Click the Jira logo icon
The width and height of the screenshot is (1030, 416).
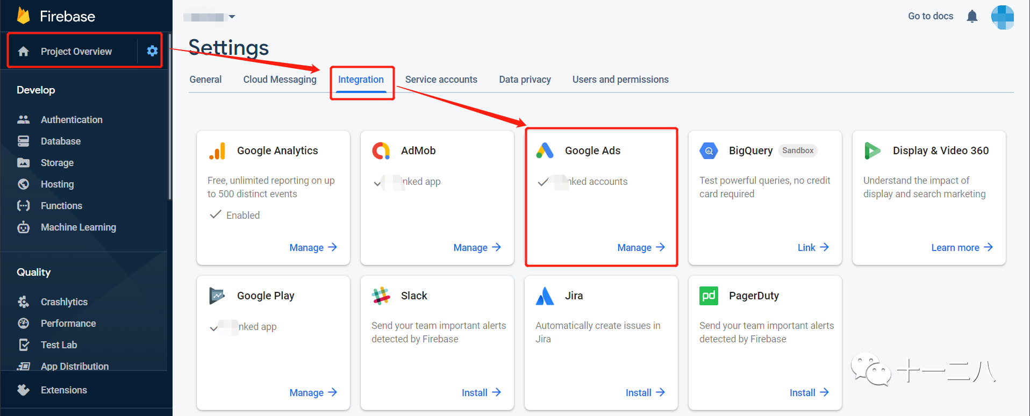click(545, 296)
